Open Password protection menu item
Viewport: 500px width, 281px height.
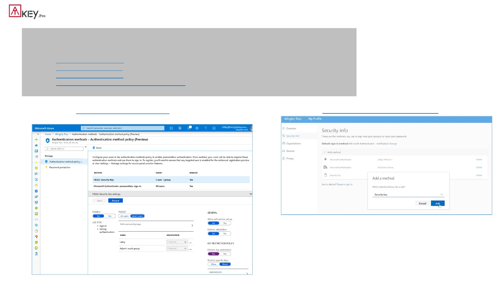[60, 168]
